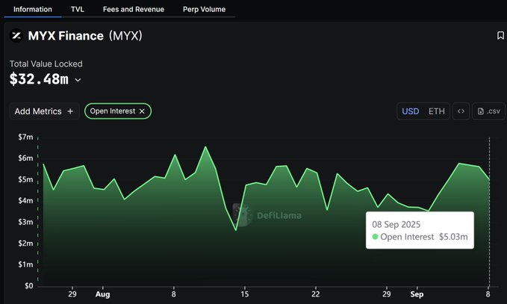Click the MYX Finance logo icon
Viewport: 507px width, 304px height.
coord(16,36)
